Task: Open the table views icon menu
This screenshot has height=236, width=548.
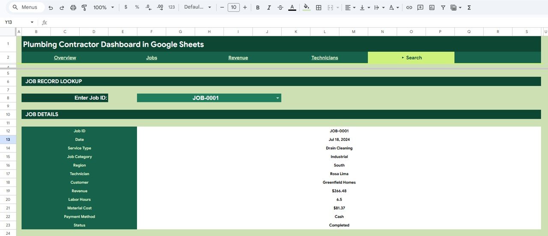Action: [x=456, y=7]
